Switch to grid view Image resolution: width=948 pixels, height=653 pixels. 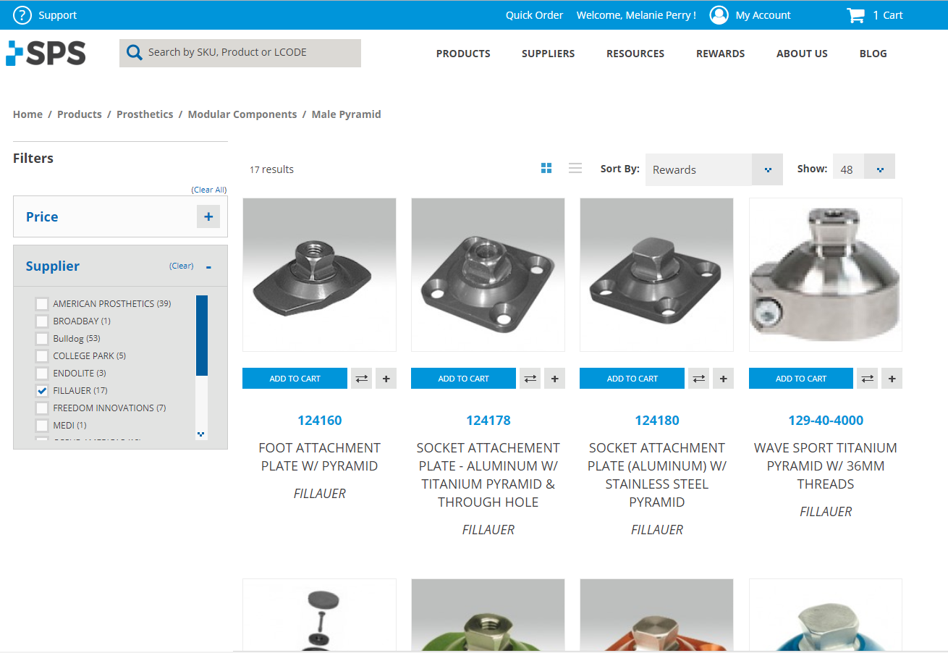[546, 168]
